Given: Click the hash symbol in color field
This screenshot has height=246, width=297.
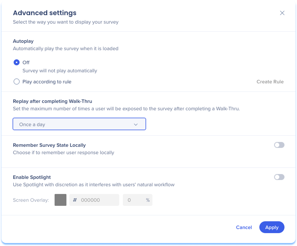Looking at the screenshot, I should pyautogui.click(x=75, y=200).
